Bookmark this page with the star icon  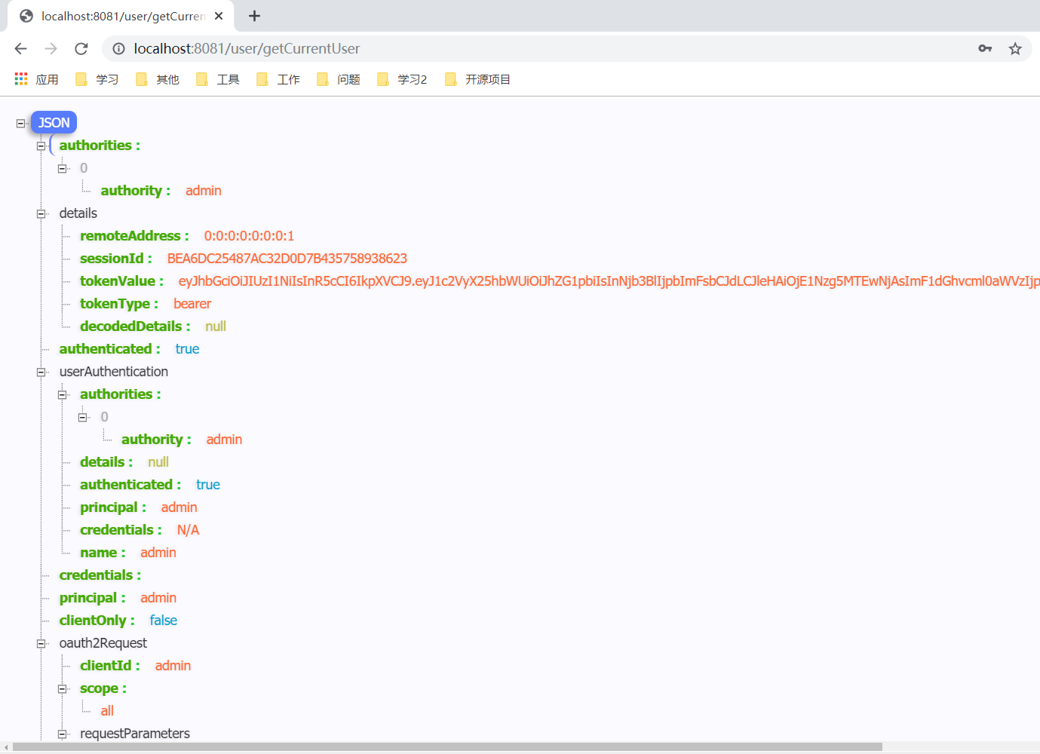click(1015, 49)
